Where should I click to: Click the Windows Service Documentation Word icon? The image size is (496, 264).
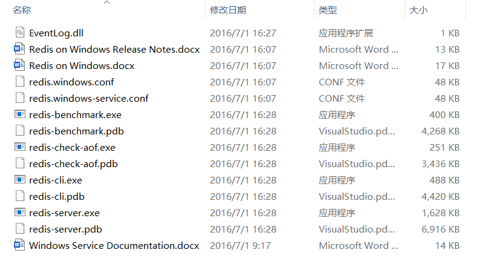point(20,245)
